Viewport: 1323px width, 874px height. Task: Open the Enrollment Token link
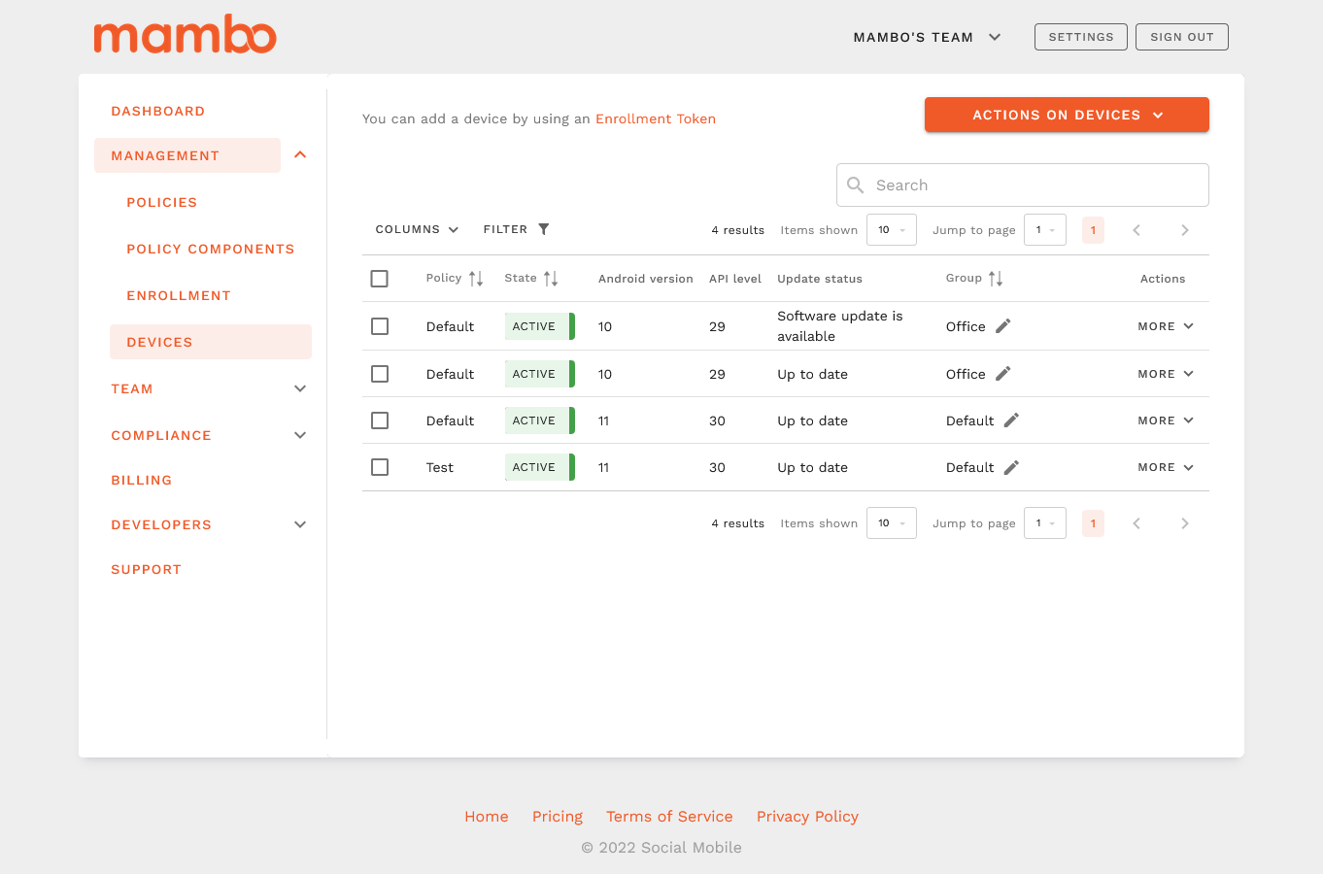click(656, 118)
